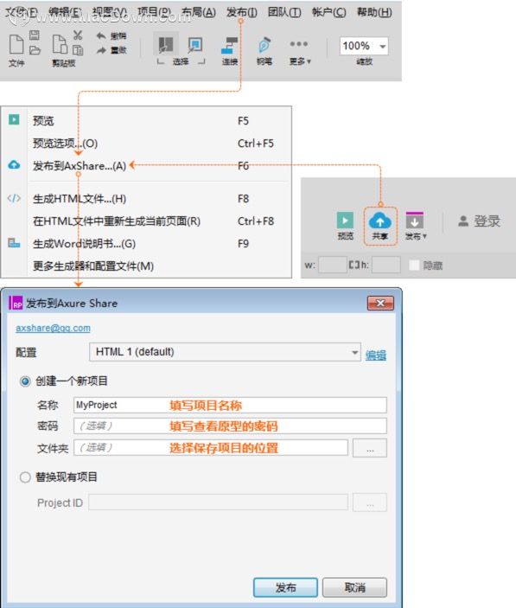The width and height of the screenshot is (516, 608).
Task: Click the Save floppy disk icon
Action: 35,35
